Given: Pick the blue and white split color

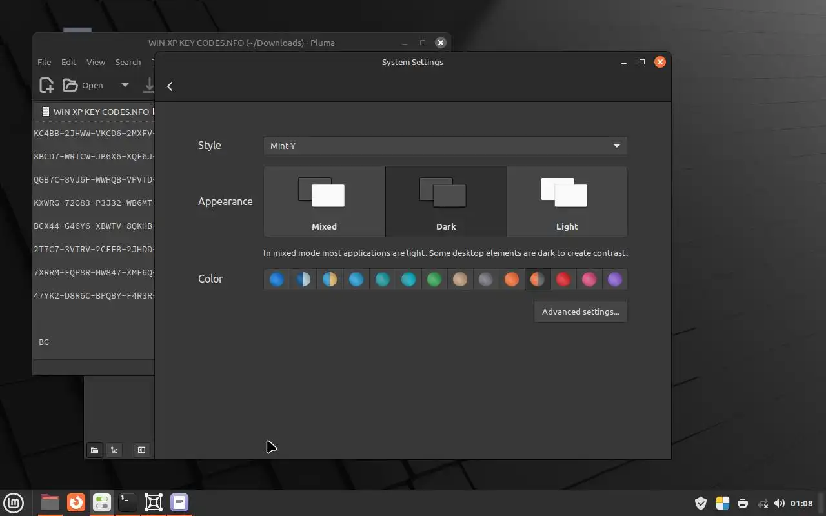Looking at the screenshot, I should tap(303, 279).
